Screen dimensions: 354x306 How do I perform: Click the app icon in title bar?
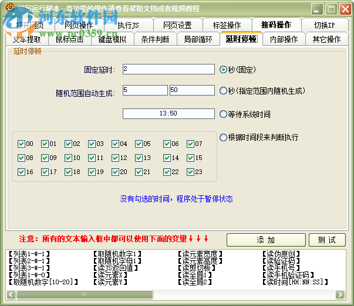tap(10, 8)
